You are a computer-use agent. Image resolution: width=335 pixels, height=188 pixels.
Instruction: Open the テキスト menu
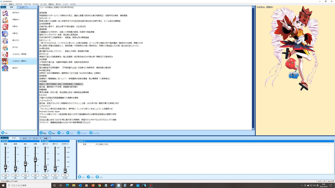(x=19, y=4)
